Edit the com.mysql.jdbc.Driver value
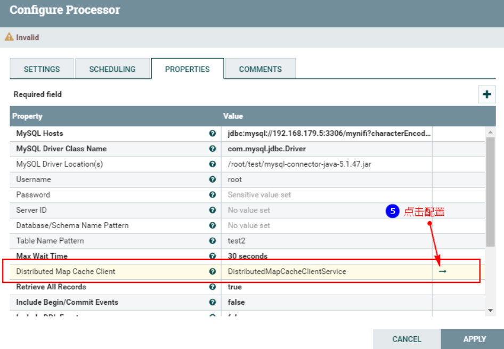This screenshot has width=504, height=349. coord(327,149)
